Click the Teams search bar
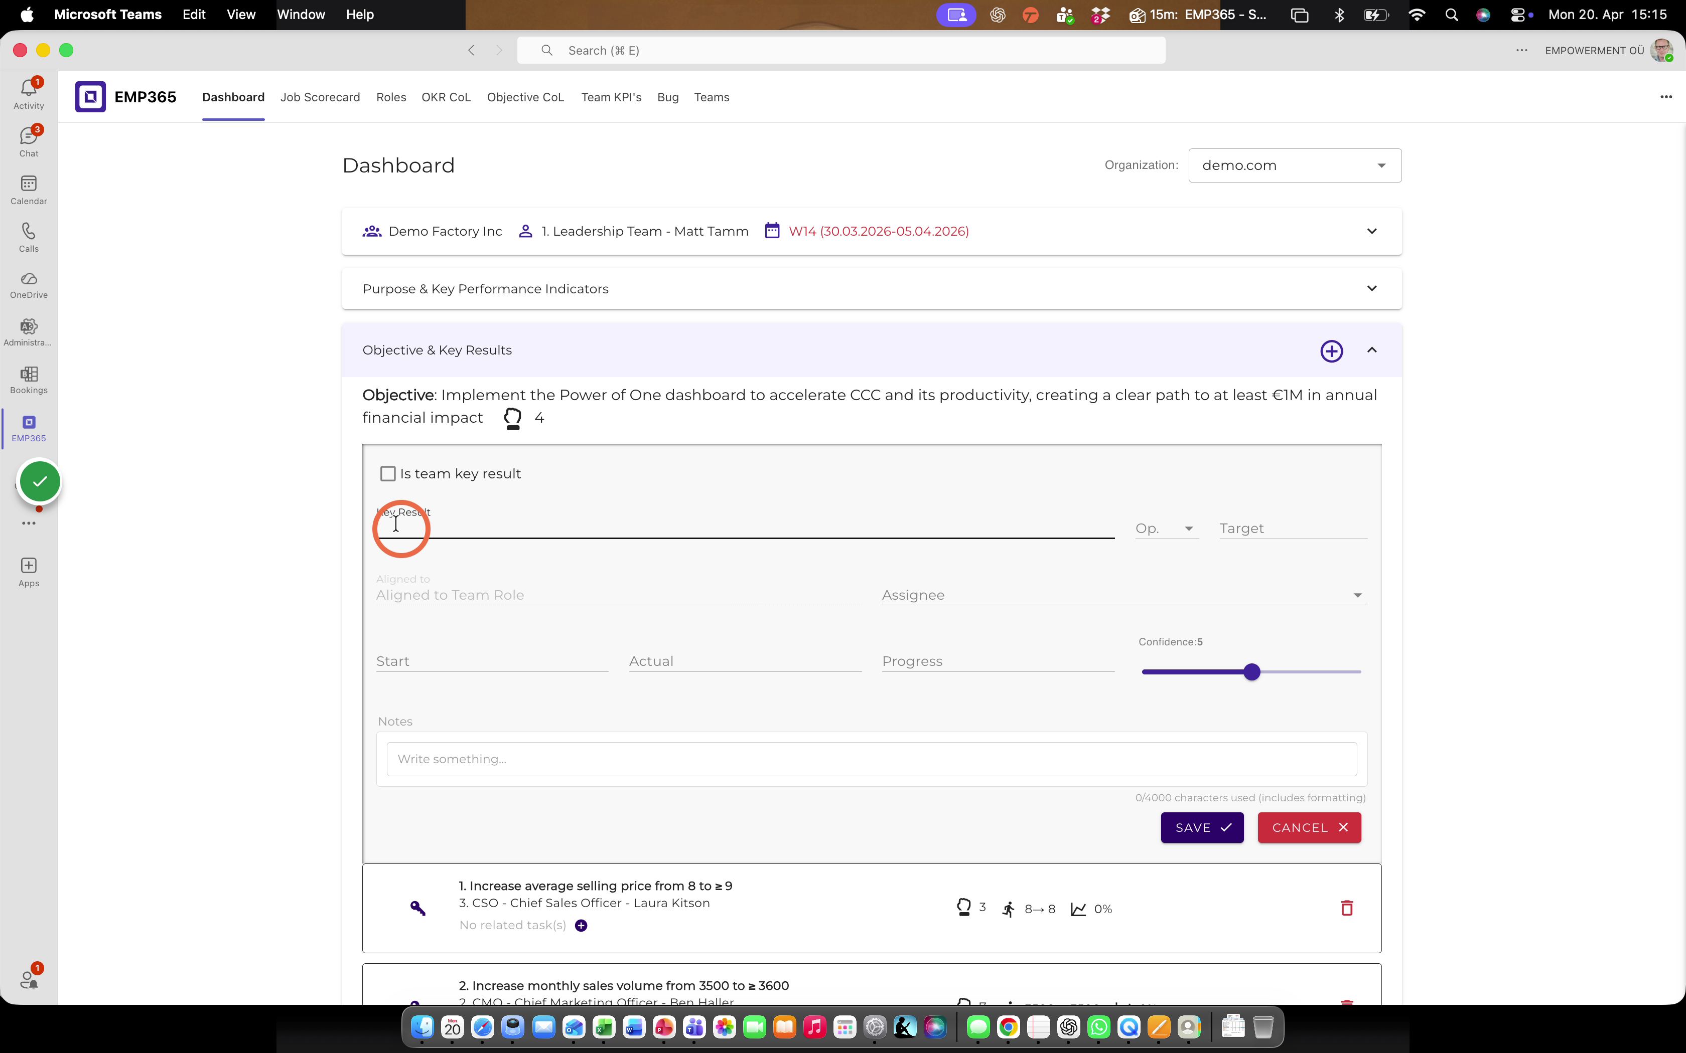 (841, 50)
